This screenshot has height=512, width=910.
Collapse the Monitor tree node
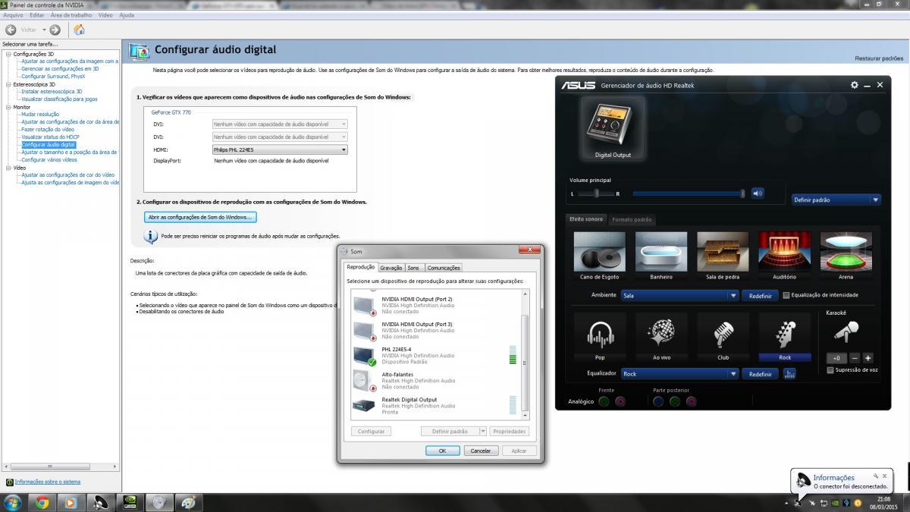[8, 107]
